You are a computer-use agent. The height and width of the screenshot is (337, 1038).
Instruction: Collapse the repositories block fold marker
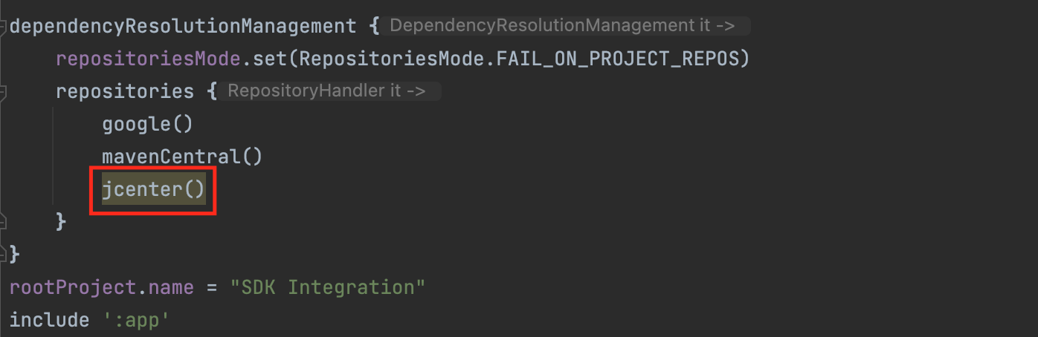point(4,91)
